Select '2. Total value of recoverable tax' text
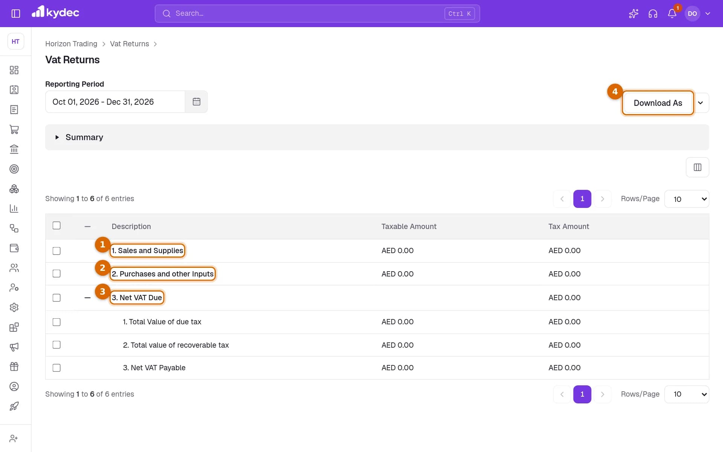Screen dimensions: 723x452 point(176,345)
